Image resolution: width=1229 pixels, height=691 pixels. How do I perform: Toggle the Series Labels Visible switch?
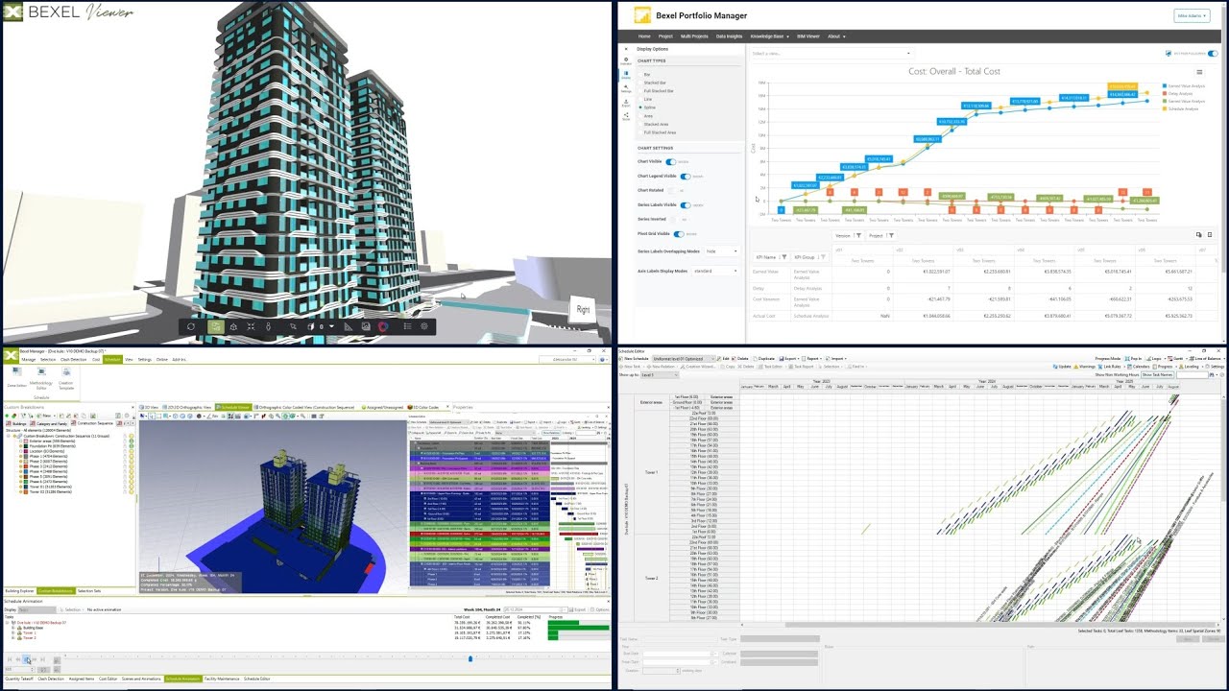[x=686, y=204]
